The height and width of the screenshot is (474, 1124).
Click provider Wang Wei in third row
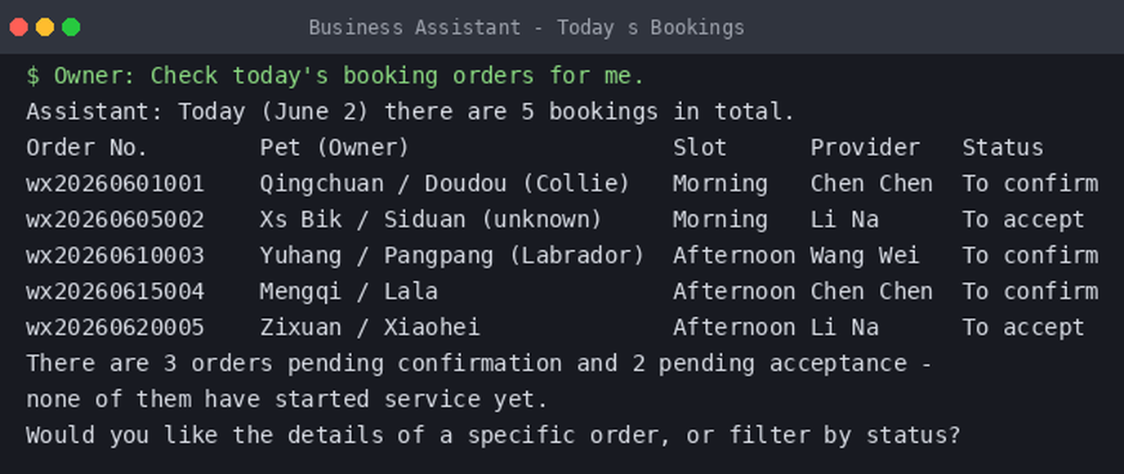(x=865, y=255)
